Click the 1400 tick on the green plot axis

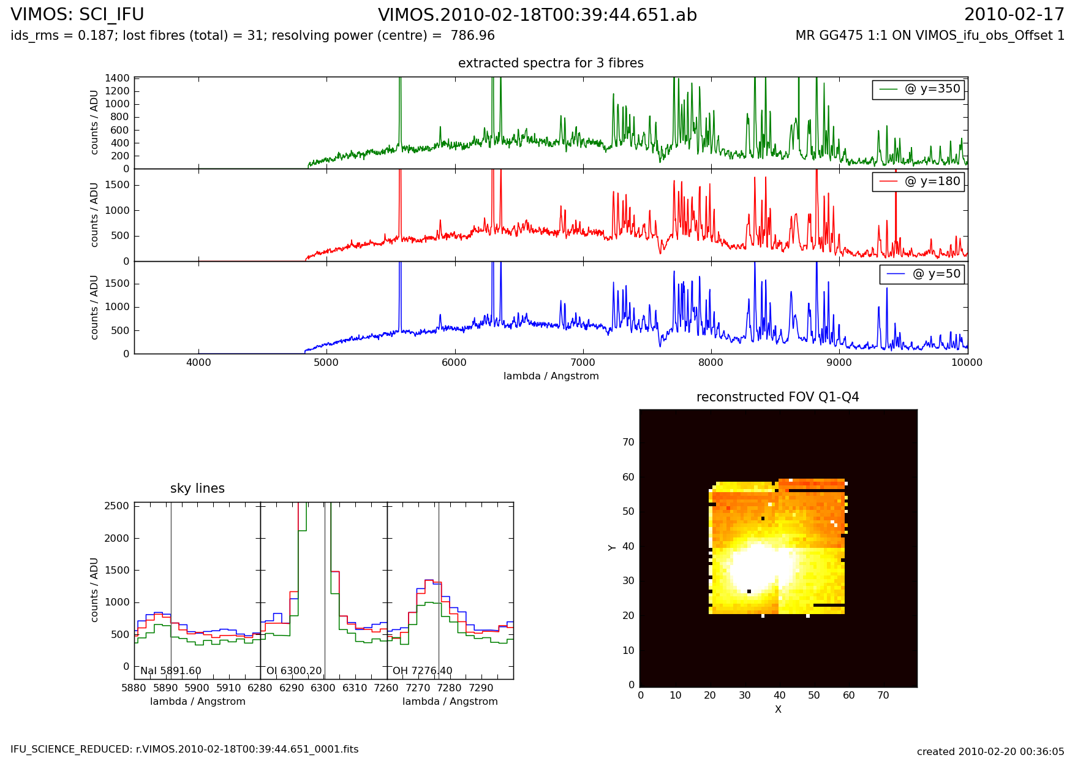point(117,78)
